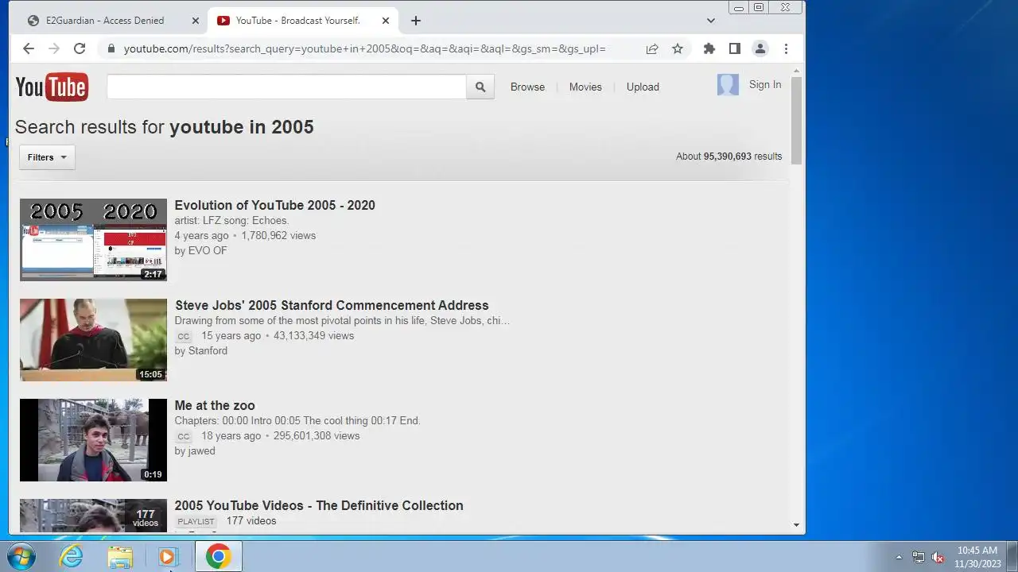Click Sign In
The image size is (1018, 572).
(765, 85)
